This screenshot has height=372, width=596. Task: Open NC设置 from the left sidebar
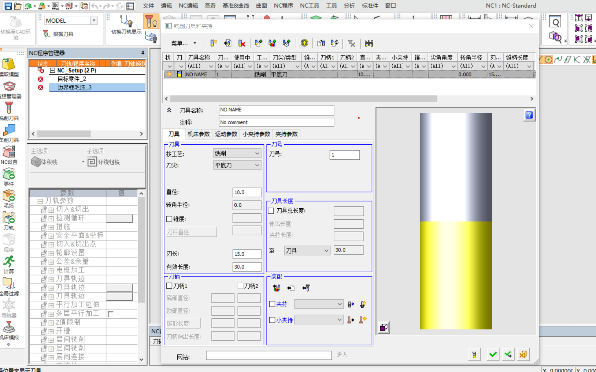point(9,155)
